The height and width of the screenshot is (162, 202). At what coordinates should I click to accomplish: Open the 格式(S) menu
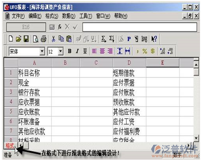coord(52,16)
